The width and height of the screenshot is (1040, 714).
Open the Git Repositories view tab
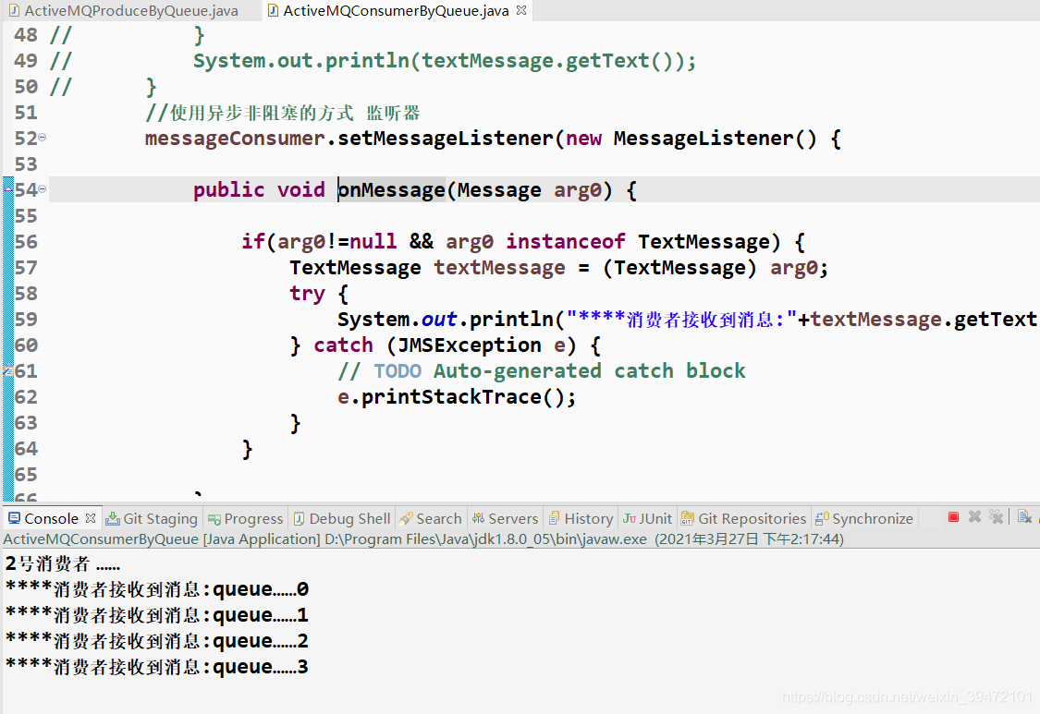click(744, 518)
